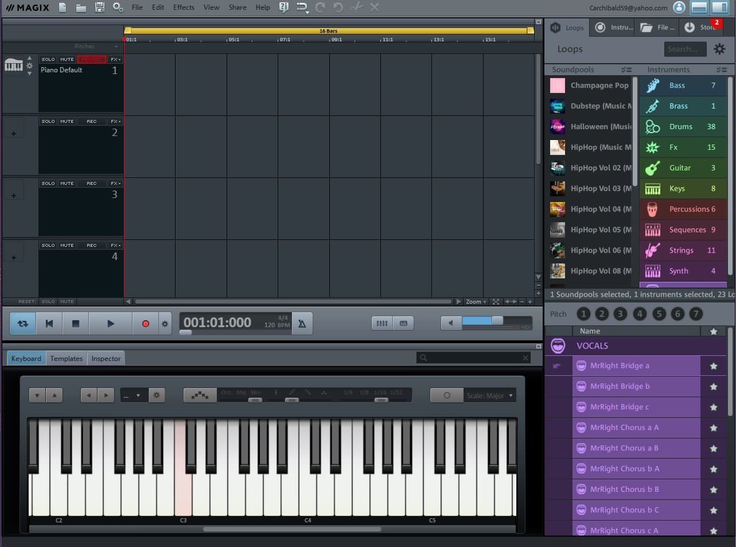Add instrument with plus on track 2
This screenshot has width=736, height=547.
(x=14, y=133)
